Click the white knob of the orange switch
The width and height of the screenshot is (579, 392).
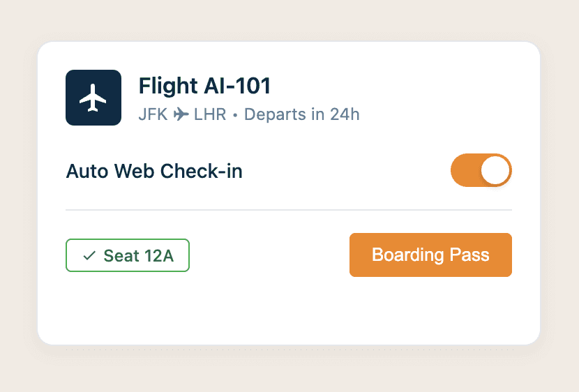[495, 170]
